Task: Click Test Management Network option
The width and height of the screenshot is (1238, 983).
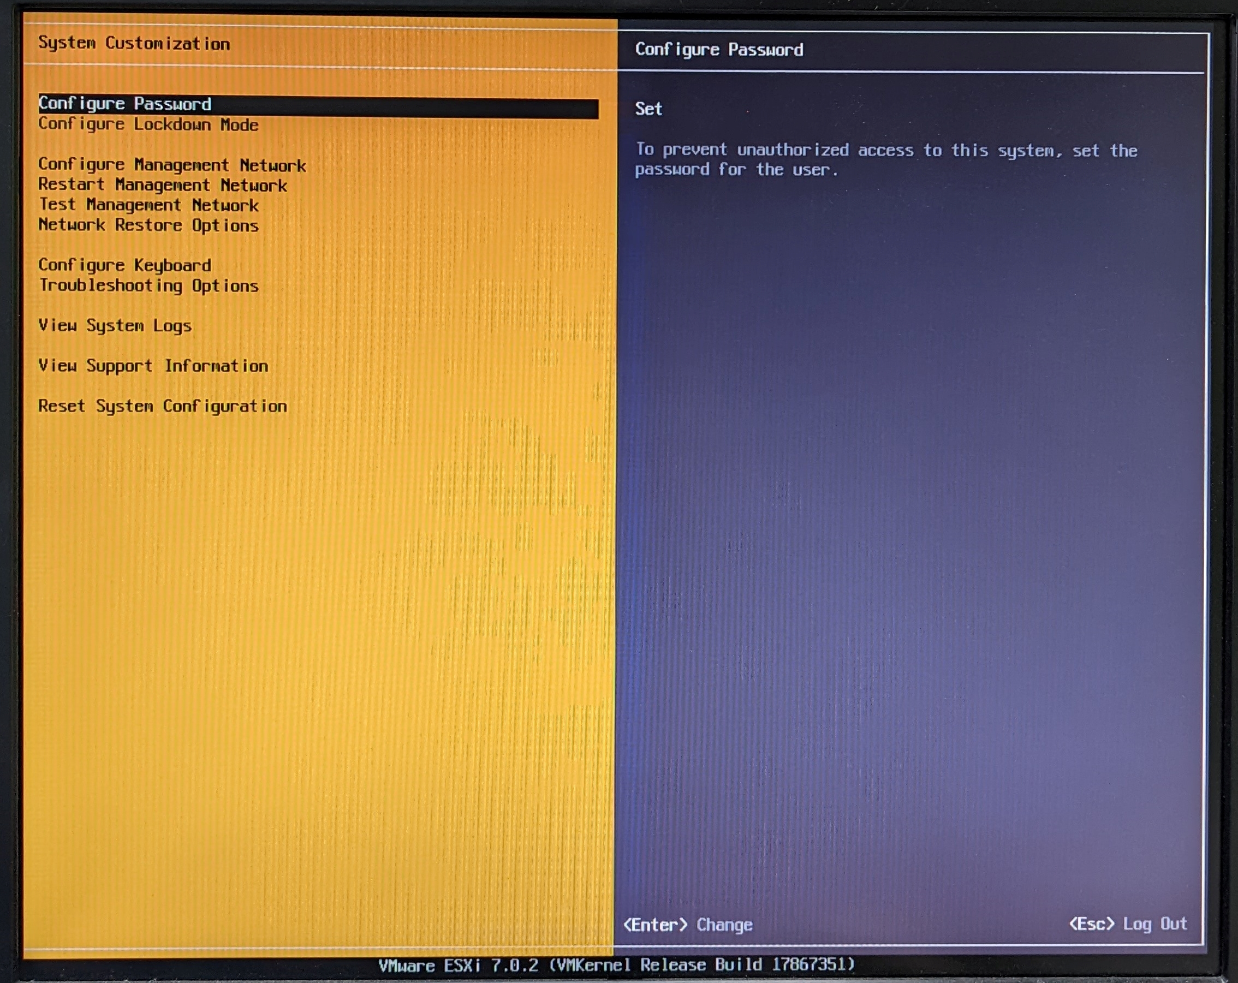Action: (148, 205)
